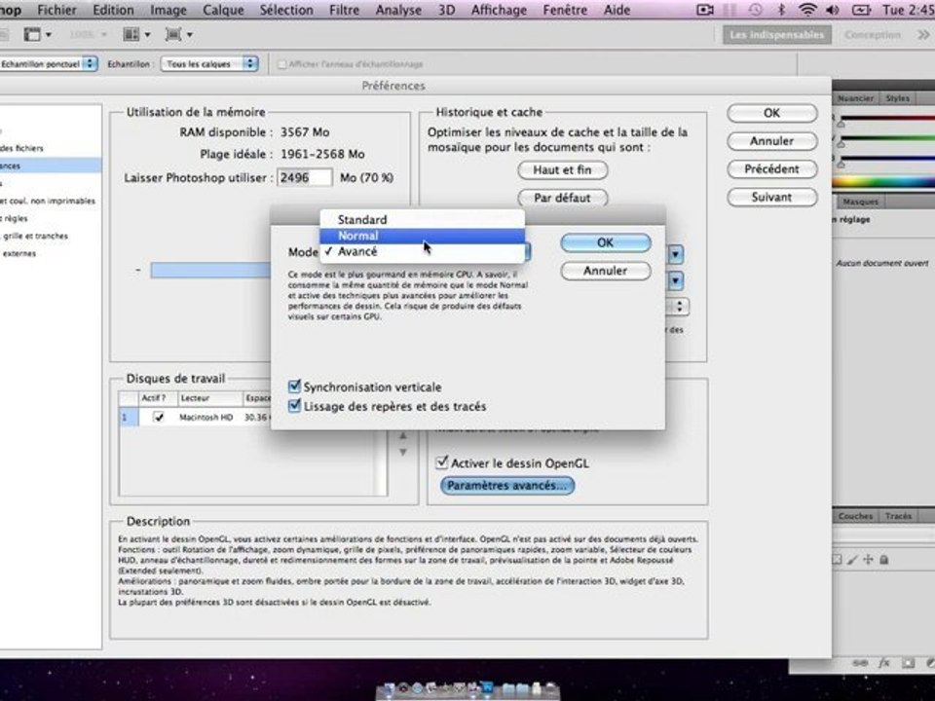The height and width of the screenshot is (701, 935).
Task: Click Paramètres avancés button
Action: pyautogui.click(x=506, y=485)
